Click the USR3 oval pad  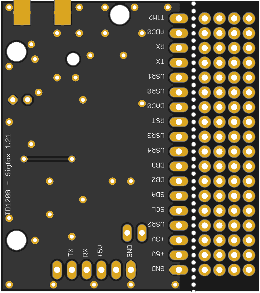[x=178, y=137]
